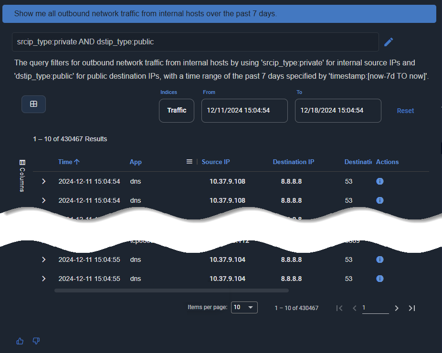Image resolution: width=442 pixels, height=353 pixels.
Task: Click the paginator range text '1 – 10 of 430467'
Action: click(296, 308)
